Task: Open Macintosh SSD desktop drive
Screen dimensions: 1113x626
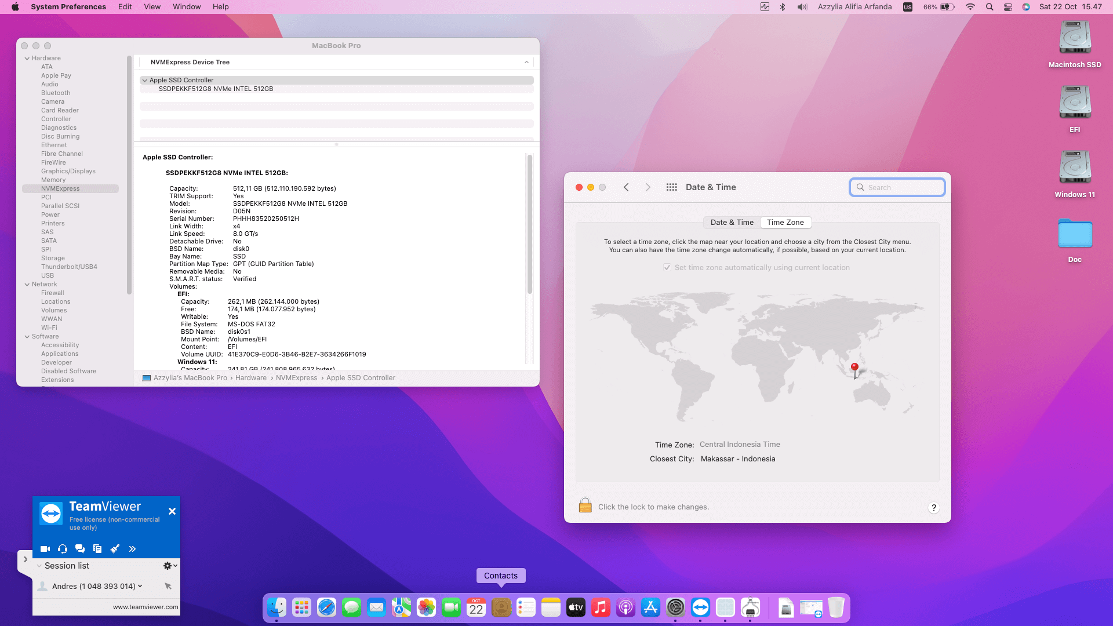Action: [x=1075, y=44]
